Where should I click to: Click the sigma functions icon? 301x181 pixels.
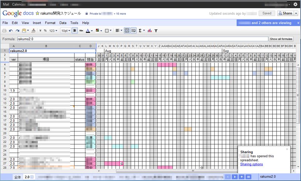140,31
